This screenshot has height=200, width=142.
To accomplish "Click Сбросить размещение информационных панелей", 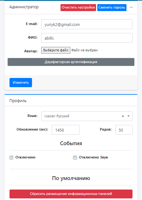I will (71, 194).
